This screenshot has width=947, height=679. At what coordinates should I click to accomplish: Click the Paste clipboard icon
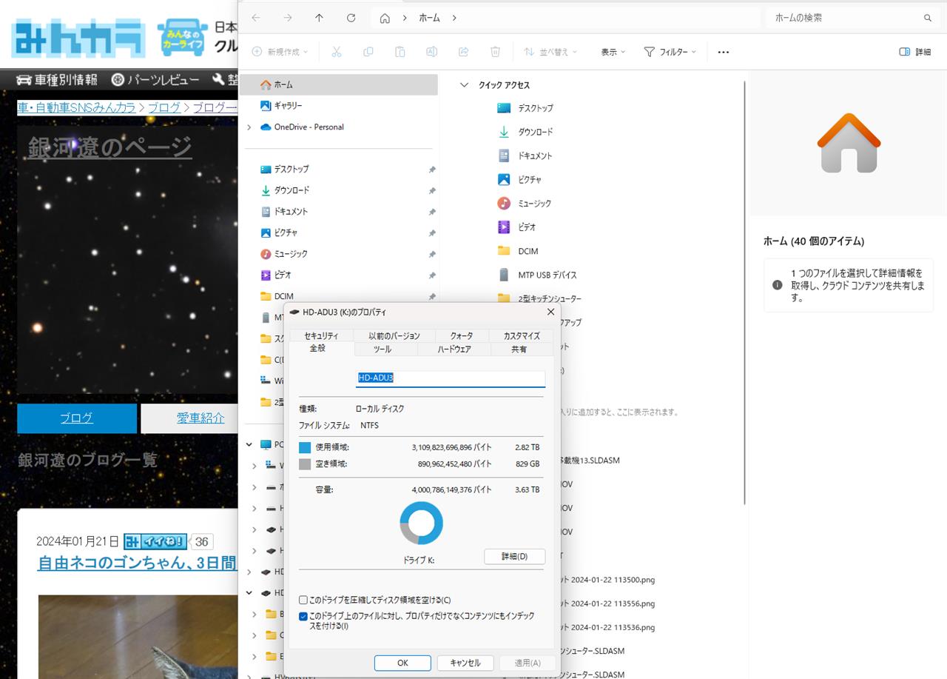400,52
